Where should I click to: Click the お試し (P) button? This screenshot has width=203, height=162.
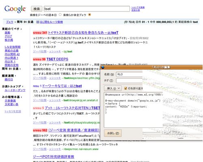click(113, 133)
